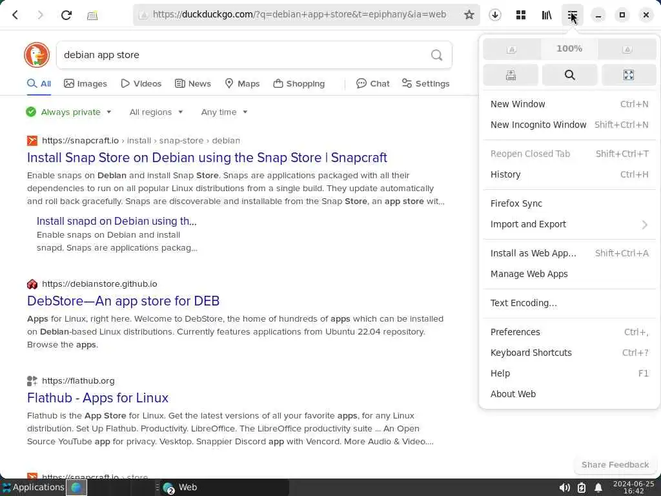661x496 pixels.
Task: Bookmark this page with the star icon
Action: coord(469,15)
